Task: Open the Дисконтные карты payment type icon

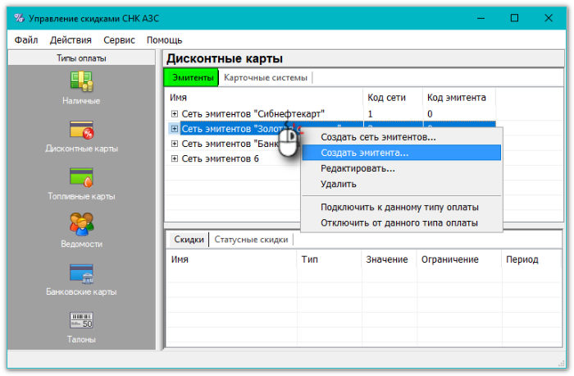Action: [81, 130]
